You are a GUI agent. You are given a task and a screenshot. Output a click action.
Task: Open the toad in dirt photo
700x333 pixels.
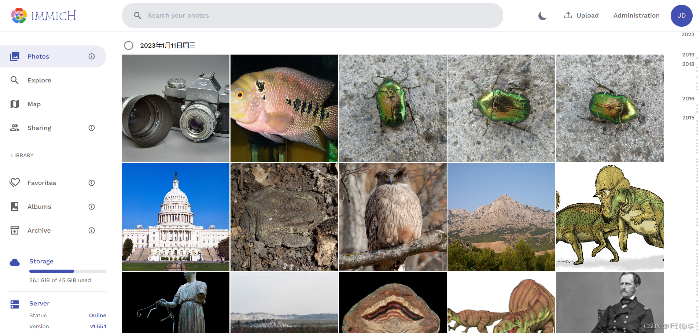point(284,217)
